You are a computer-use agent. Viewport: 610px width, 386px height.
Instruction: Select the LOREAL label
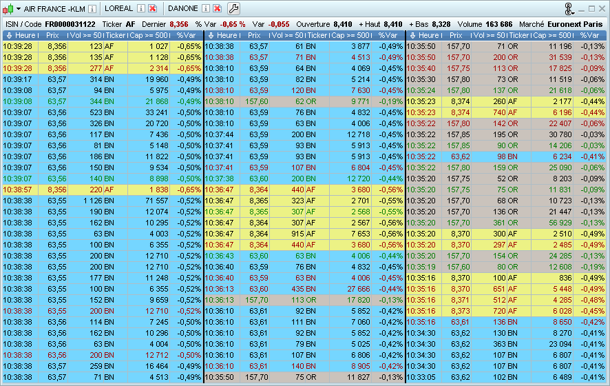coord(118,8)
